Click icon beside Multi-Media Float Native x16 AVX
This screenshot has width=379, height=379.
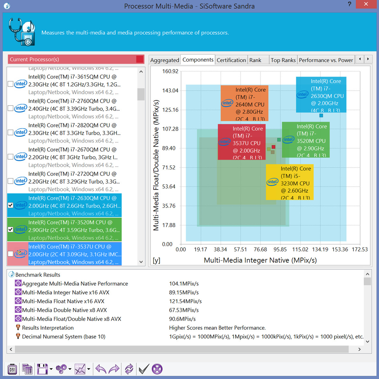point(18,301)
